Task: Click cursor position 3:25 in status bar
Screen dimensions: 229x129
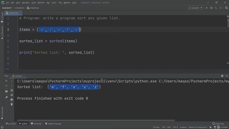Action: pyautogui.click(x=164, y=128)
